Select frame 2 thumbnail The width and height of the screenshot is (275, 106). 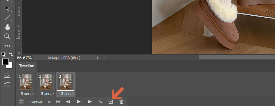tap(45, 82)
